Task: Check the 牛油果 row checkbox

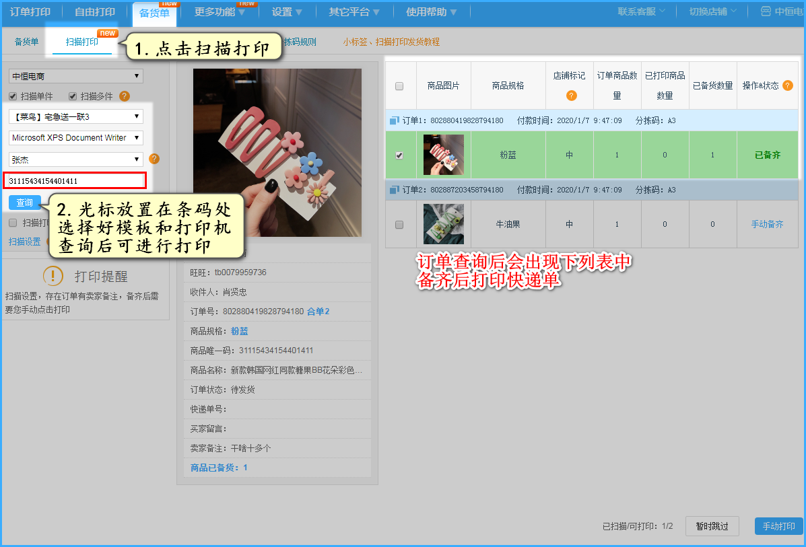Action: pyautogui.click(x=399, y=225)
